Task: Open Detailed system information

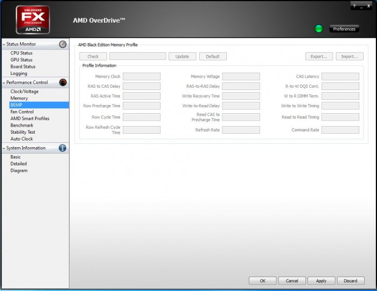Action: click(x=18, y=163)
